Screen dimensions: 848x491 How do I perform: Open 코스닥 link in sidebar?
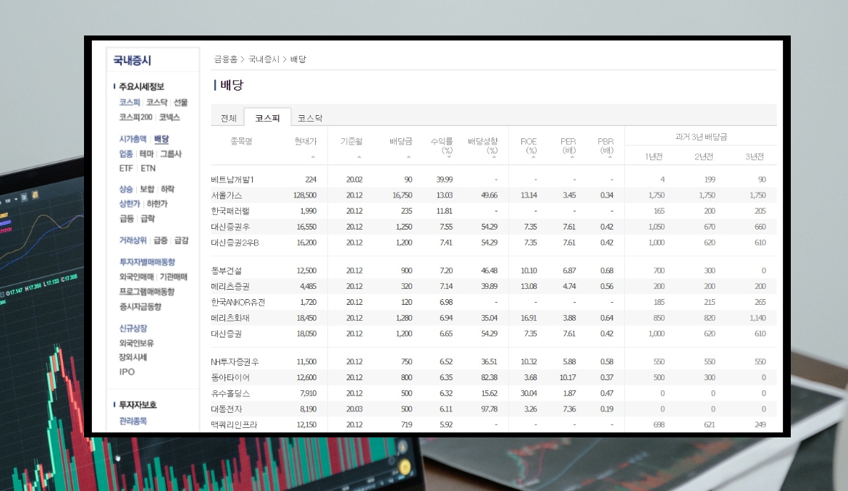click(157, 102)
